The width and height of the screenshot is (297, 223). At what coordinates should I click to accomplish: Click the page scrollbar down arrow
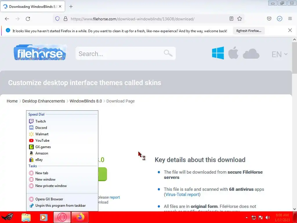click(x=294, y=209)
